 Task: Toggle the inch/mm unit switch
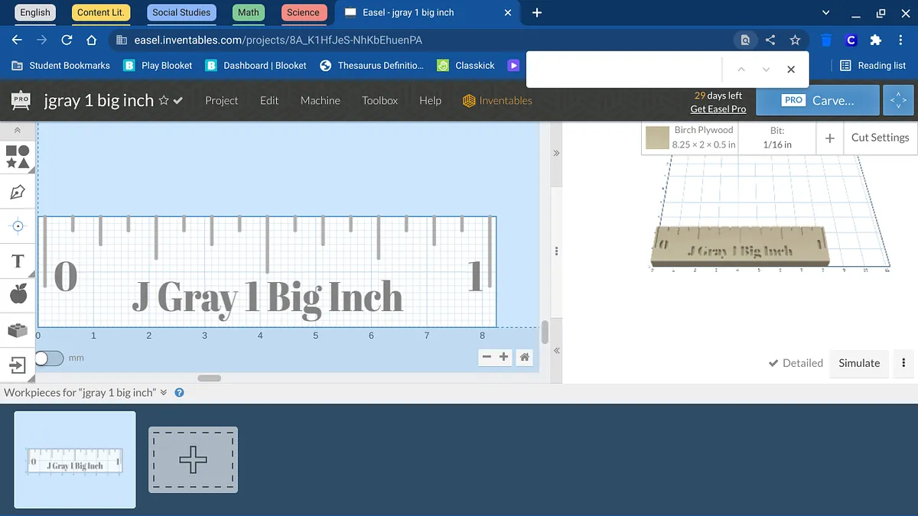tap(49, 358)
